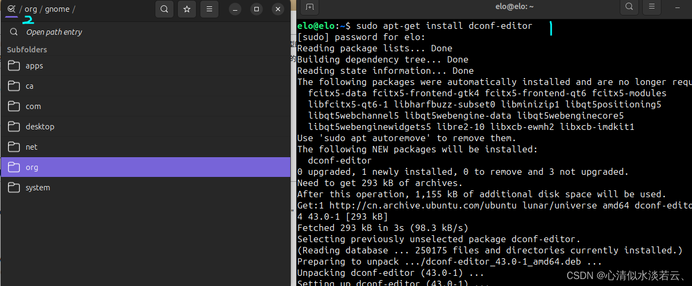The height and width of the screenshot is (286, 692).
Task: Click terminal title 'elo@elo: ~'
Action: click(x=515, y=6)
